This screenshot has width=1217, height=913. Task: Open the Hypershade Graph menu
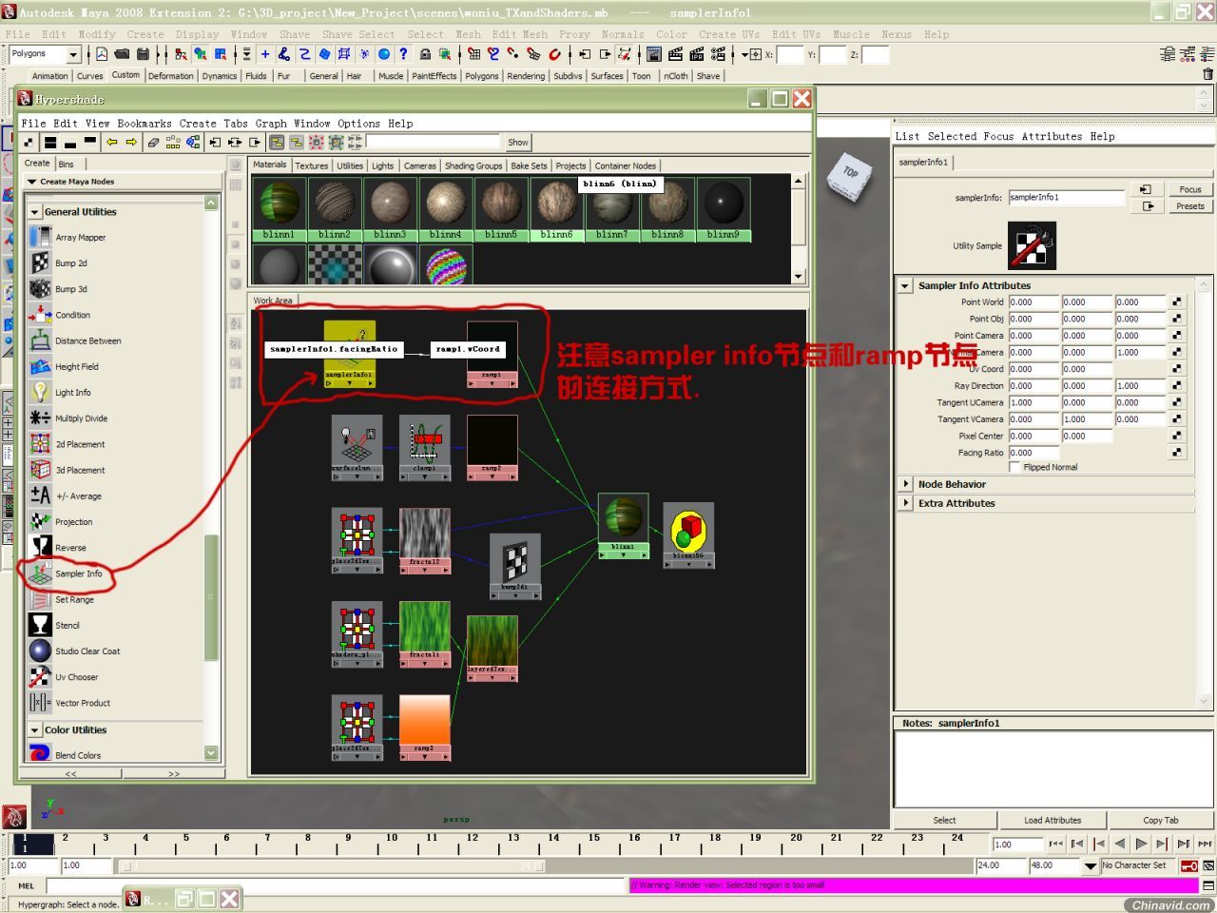coord(270,123)
